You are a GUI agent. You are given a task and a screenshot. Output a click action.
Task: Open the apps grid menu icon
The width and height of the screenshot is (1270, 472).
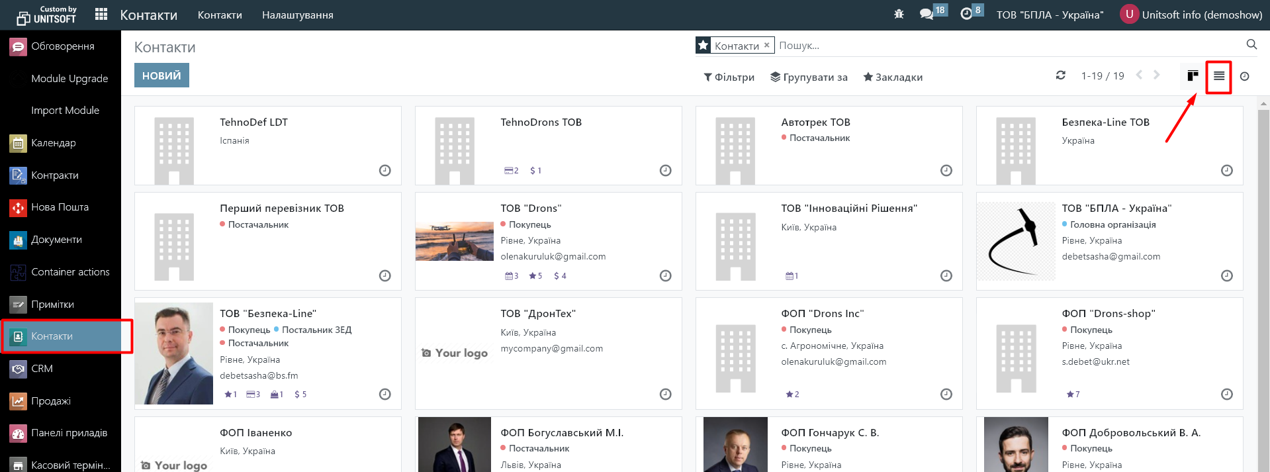(x=101, y=15)
